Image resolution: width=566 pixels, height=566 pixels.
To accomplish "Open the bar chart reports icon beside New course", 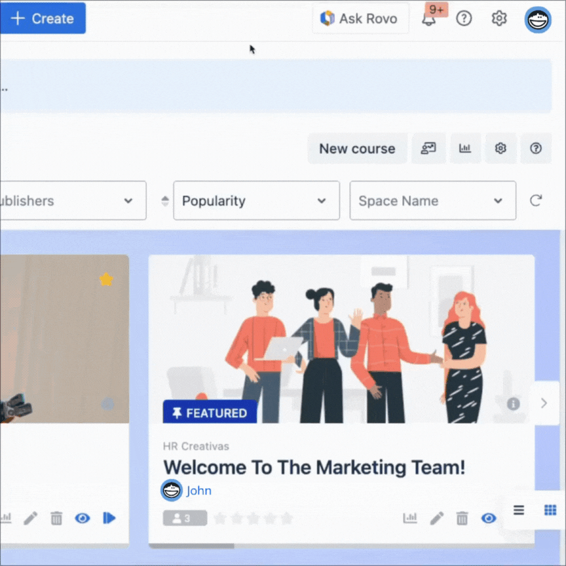I will tap(465, 149).
